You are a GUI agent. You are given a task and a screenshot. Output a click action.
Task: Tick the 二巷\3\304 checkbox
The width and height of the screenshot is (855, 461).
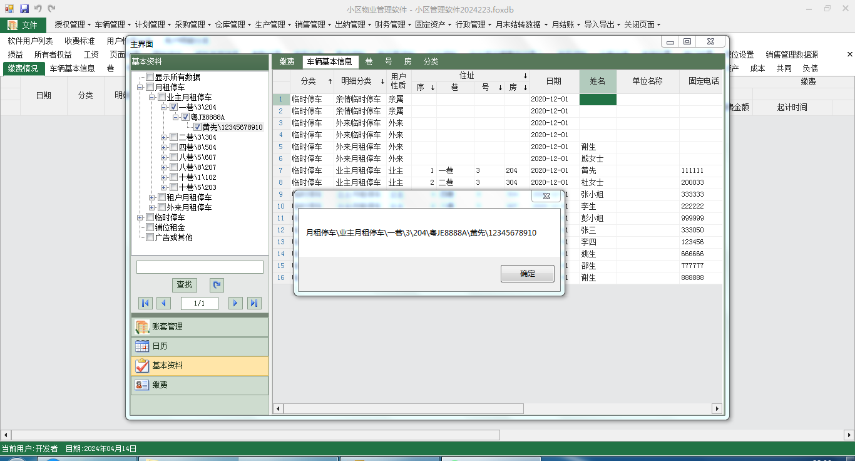173,137
